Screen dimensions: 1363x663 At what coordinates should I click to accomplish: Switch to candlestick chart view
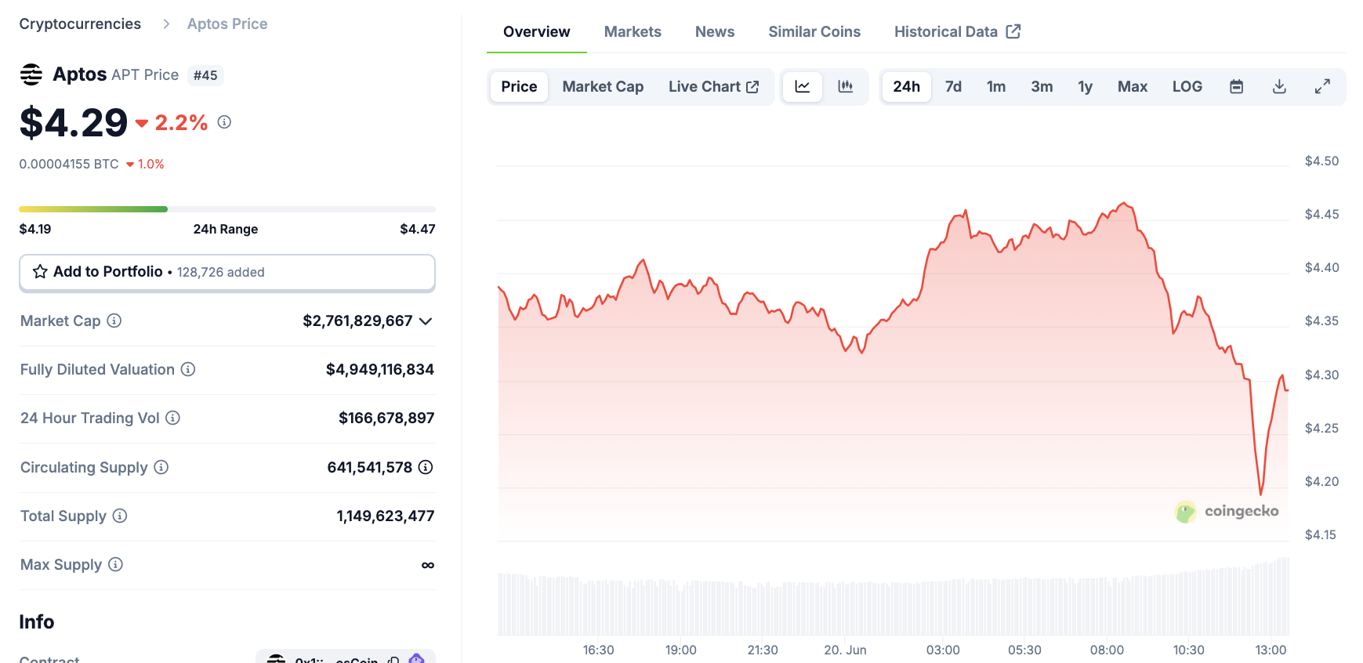[845, 86]
